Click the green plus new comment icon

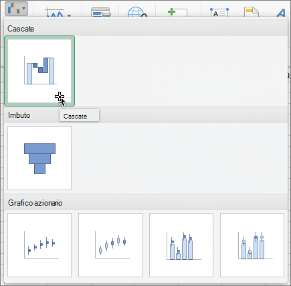click(x=177, y=13)
